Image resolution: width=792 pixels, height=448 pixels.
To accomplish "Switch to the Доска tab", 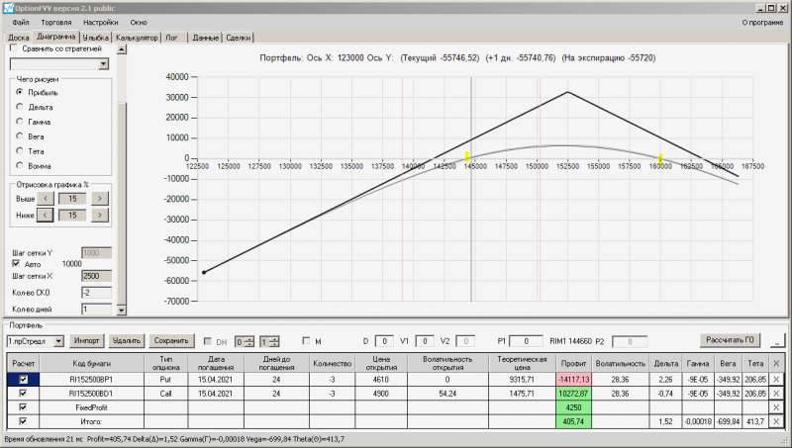I will click(x=18, y=38).
